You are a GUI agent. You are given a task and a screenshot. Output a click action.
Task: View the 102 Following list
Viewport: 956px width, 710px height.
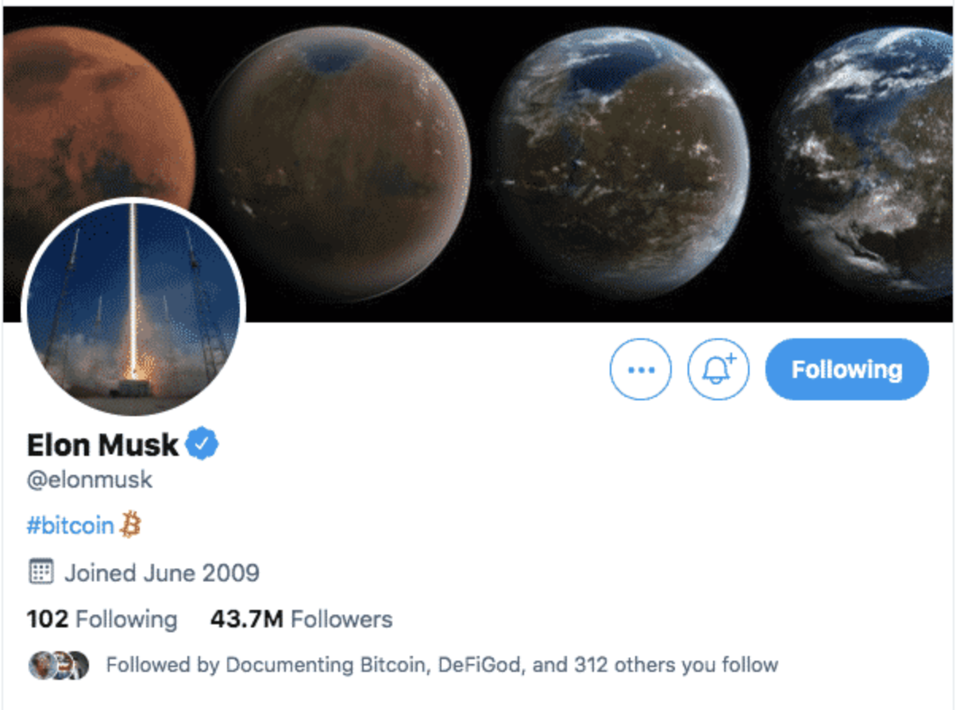tap(102, 619)
